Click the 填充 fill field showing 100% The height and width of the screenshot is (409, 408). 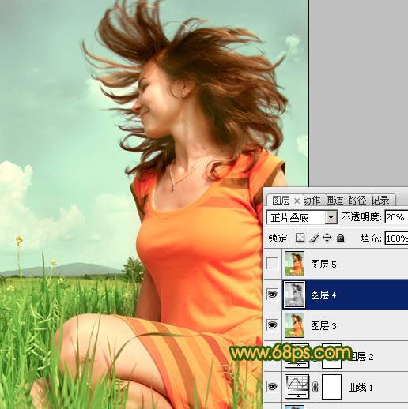pyautogui.click(x=396, y=238)
